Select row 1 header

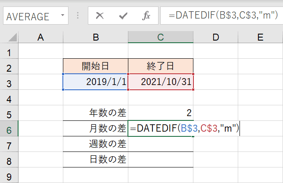9,51
